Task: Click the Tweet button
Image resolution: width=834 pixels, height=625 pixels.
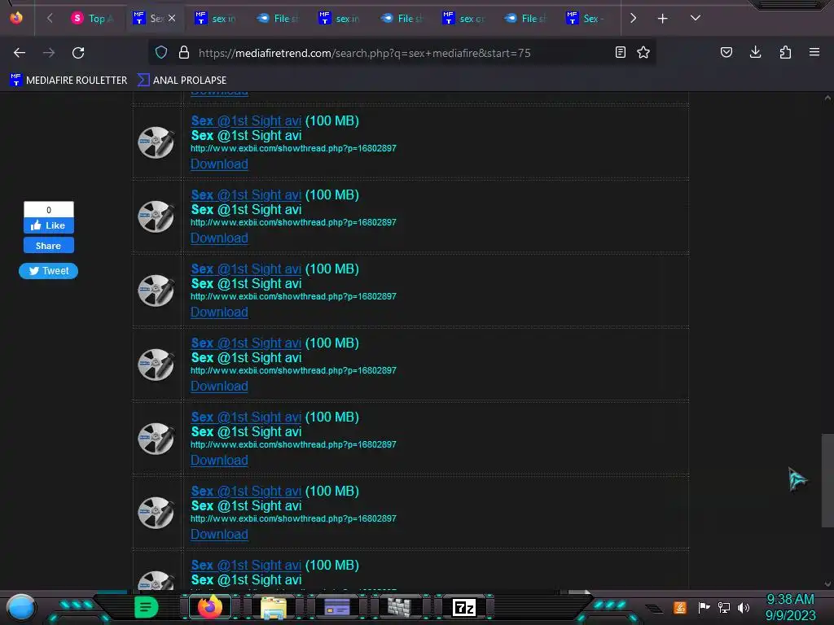Action: [x=48, y=271]
